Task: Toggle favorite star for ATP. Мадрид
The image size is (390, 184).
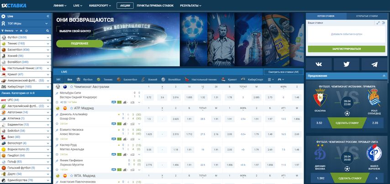Action: pyautogui.click(x=71, y=108)
